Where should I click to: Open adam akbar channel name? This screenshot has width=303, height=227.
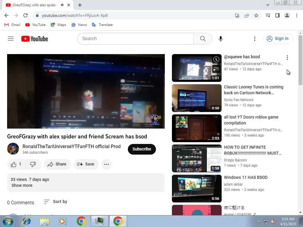(233, 184)
